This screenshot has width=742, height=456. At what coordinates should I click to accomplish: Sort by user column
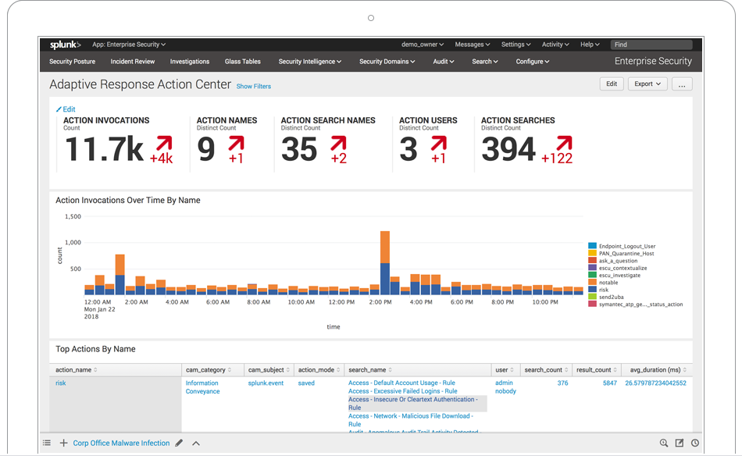pos(505,370)
